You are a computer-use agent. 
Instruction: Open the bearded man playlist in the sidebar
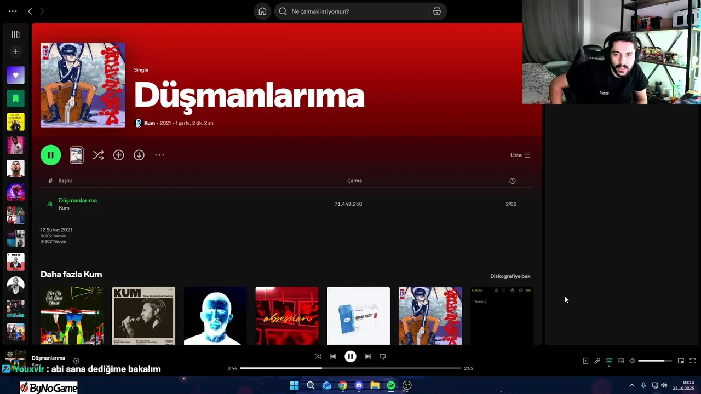pos(15,169)
